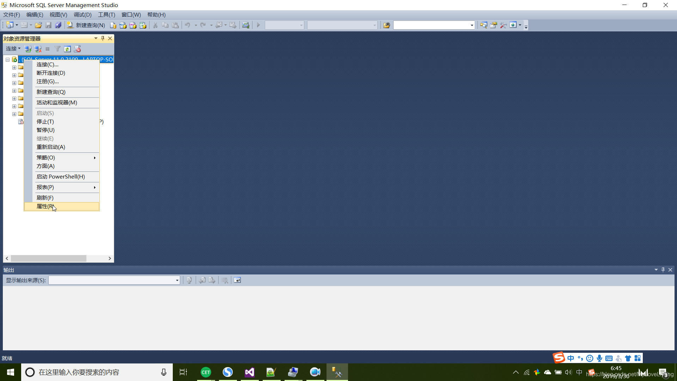
Task: Toggle word wrap icon in 输出 toolbar
Action: (237, 280)
